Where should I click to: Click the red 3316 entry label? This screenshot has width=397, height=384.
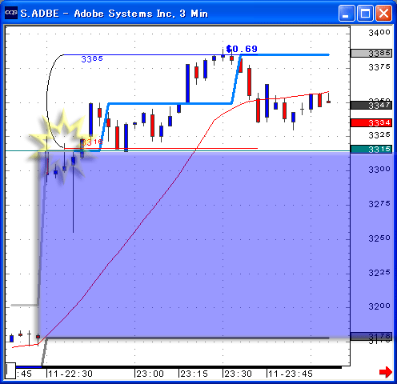91,142
